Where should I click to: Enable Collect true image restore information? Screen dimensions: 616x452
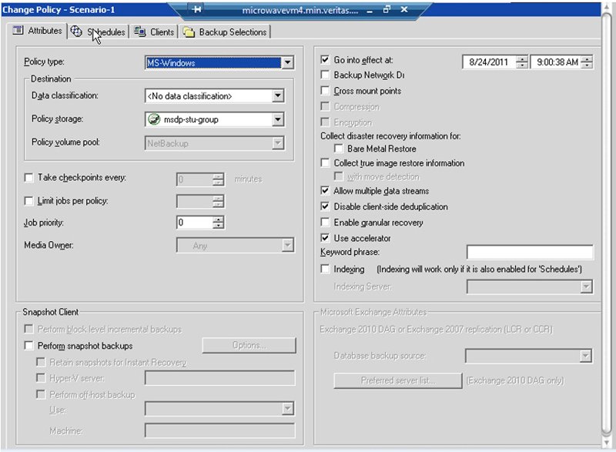(x=325, y=162)
